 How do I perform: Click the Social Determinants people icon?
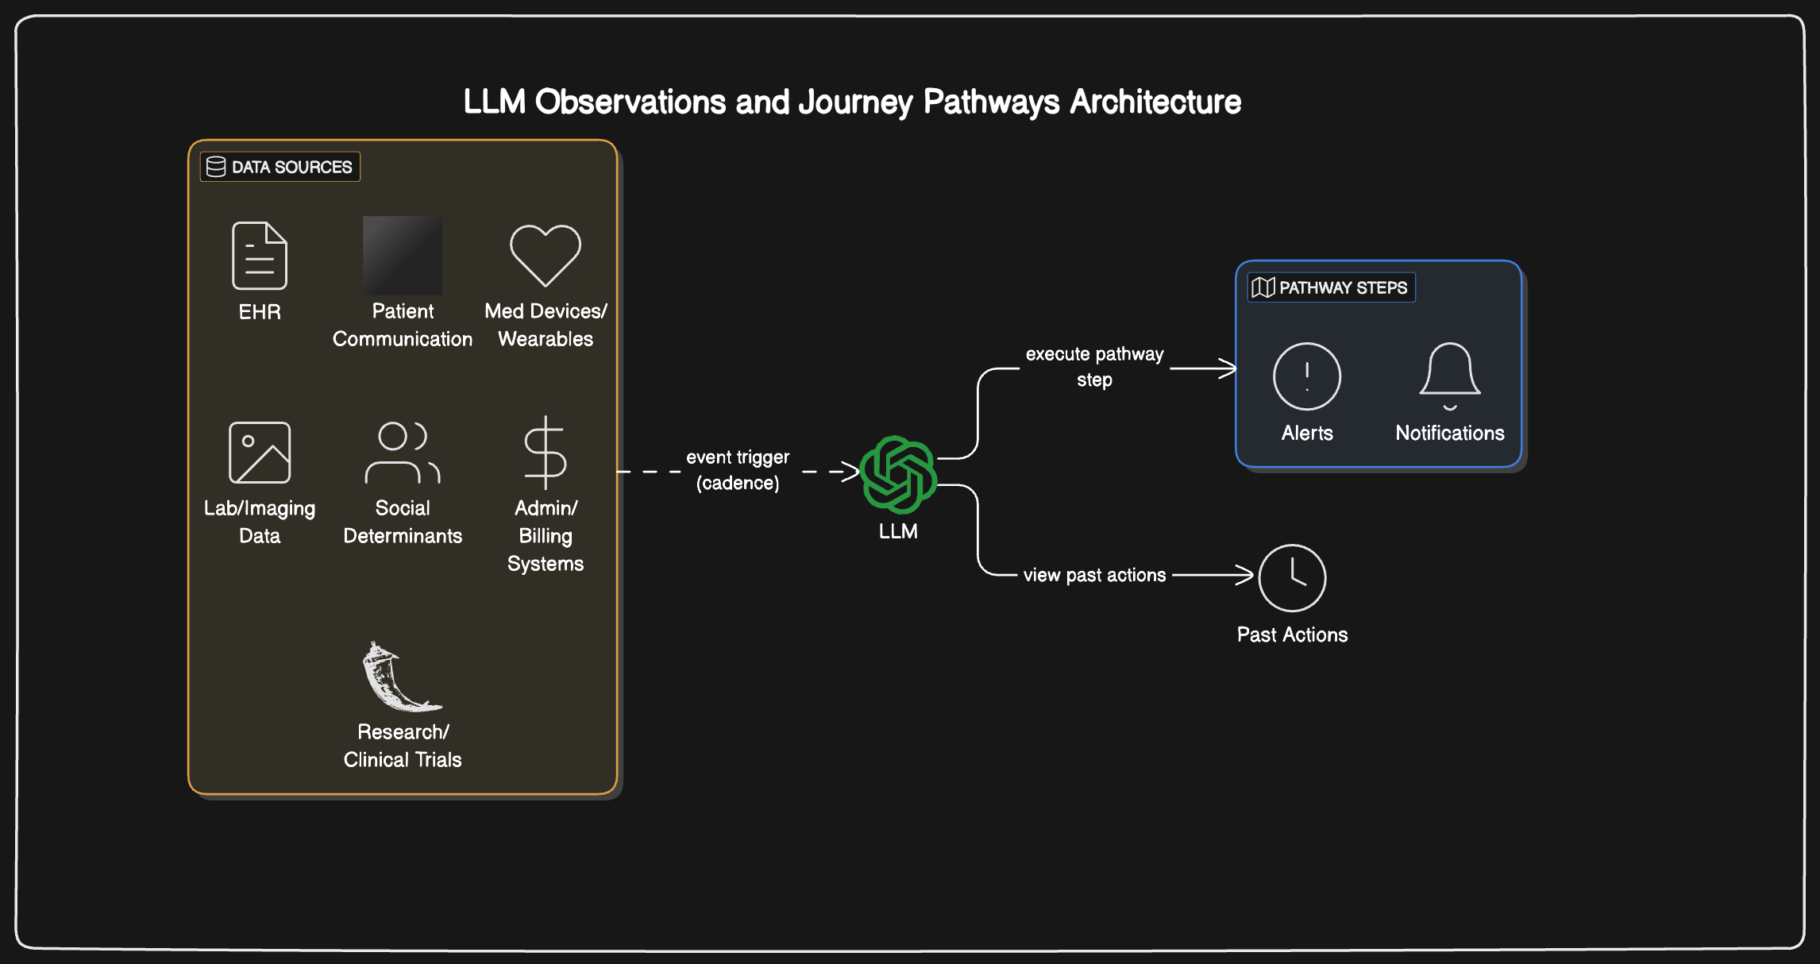(x=403, y=451)
